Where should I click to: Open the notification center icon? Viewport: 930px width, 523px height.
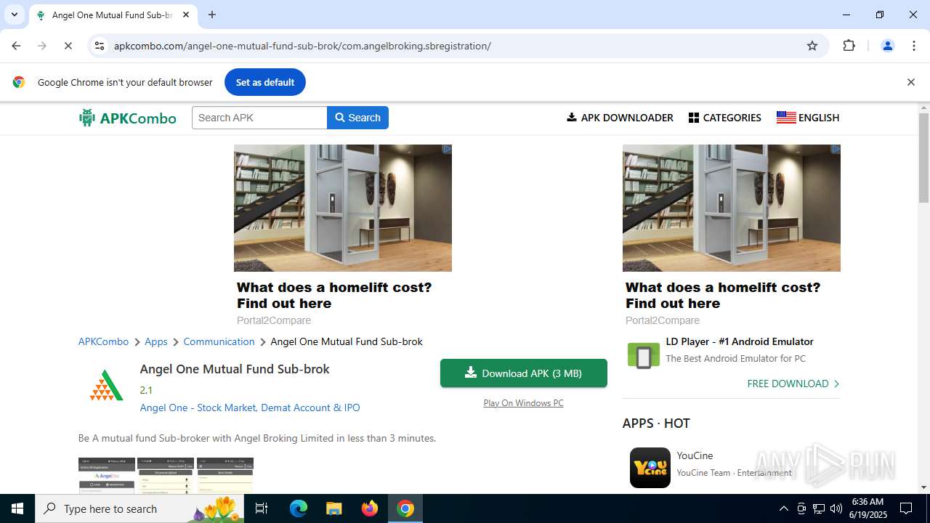click(907, 508)
